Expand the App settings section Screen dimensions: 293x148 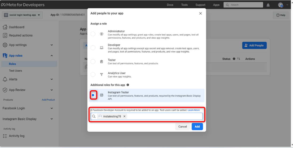tap(52, 45)
